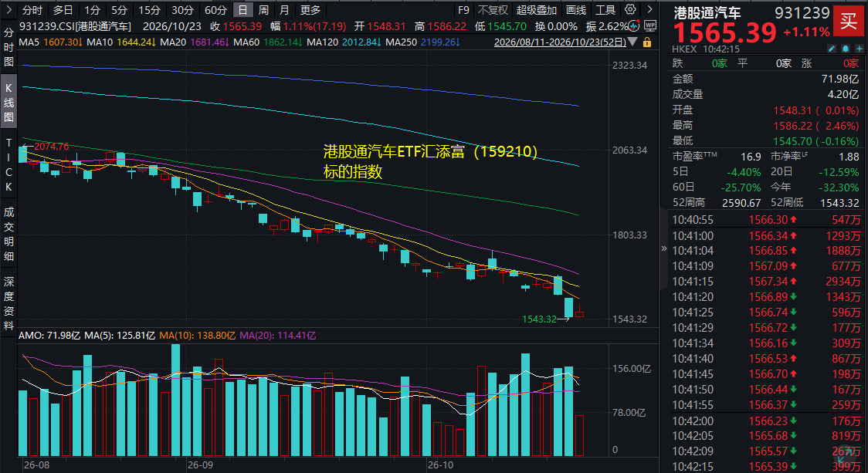
Task: Click the MA5 1607.30 indicator label
Action: tap(51, 42)
